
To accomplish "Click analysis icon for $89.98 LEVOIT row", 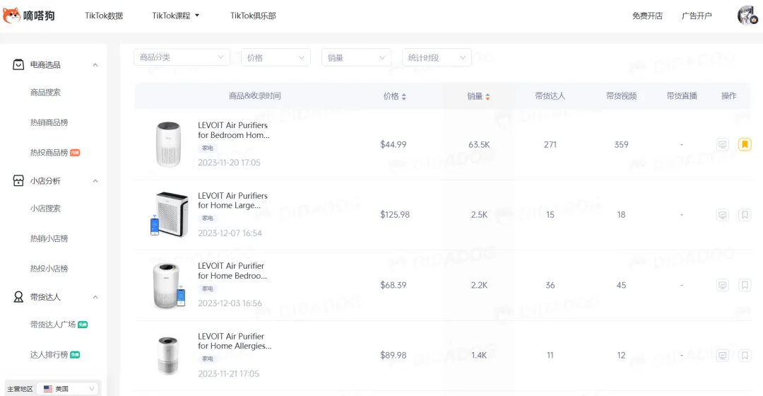I will (723, 356).
